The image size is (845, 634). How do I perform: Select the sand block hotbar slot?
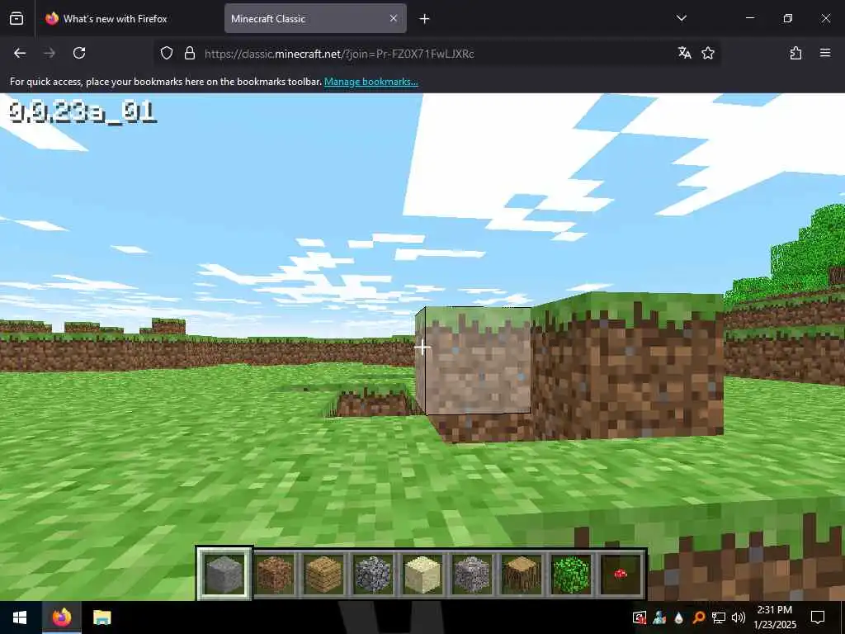point(422,574)
